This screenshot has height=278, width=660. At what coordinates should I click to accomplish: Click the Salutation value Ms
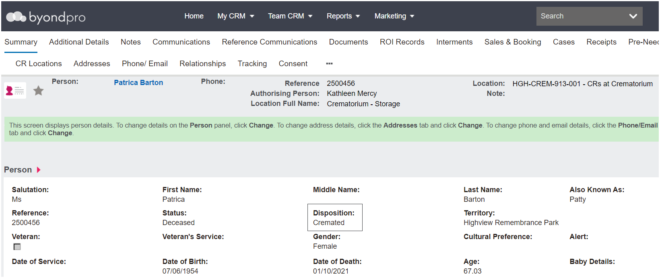[x=16, y=199]
